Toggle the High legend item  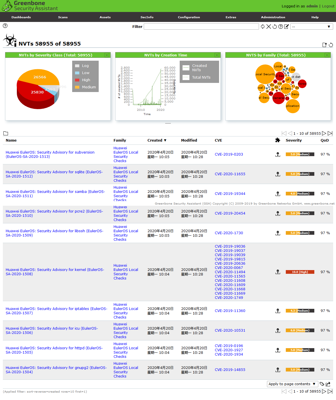click(82, 80)
